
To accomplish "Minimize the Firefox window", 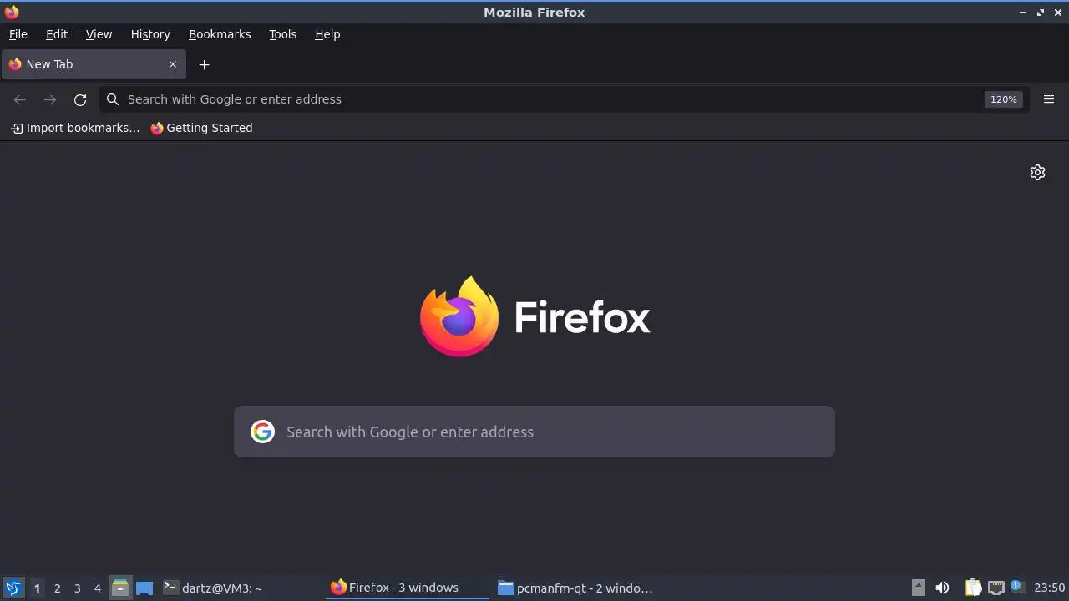I will tap(1023, 13).
